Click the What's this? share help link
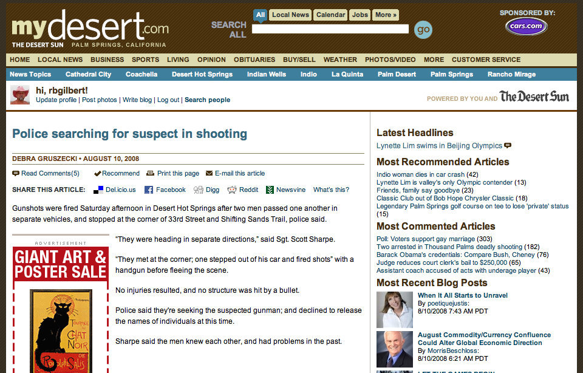Image resolution: width=583 pixels, height=373 pixels. pos(332,190)
